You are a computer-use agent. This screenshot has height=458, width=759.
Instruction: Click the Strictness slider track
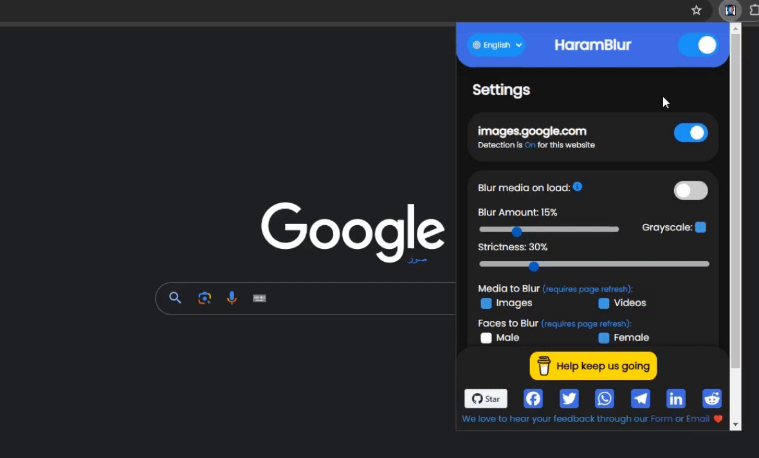(x=594, y=264)
